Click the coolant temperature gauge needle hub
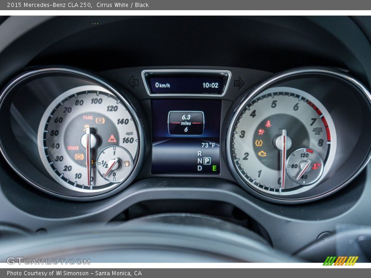The width and height of the screenshot is (371, 278). [x=305, y=166]
